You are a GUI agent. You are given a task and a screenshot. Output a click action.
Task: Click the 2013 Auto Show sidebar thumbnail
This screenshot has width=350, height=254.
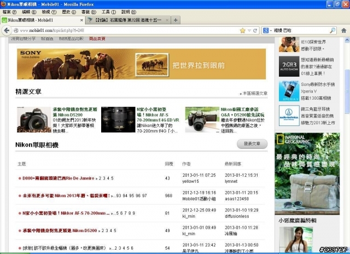tap(289, 66)
